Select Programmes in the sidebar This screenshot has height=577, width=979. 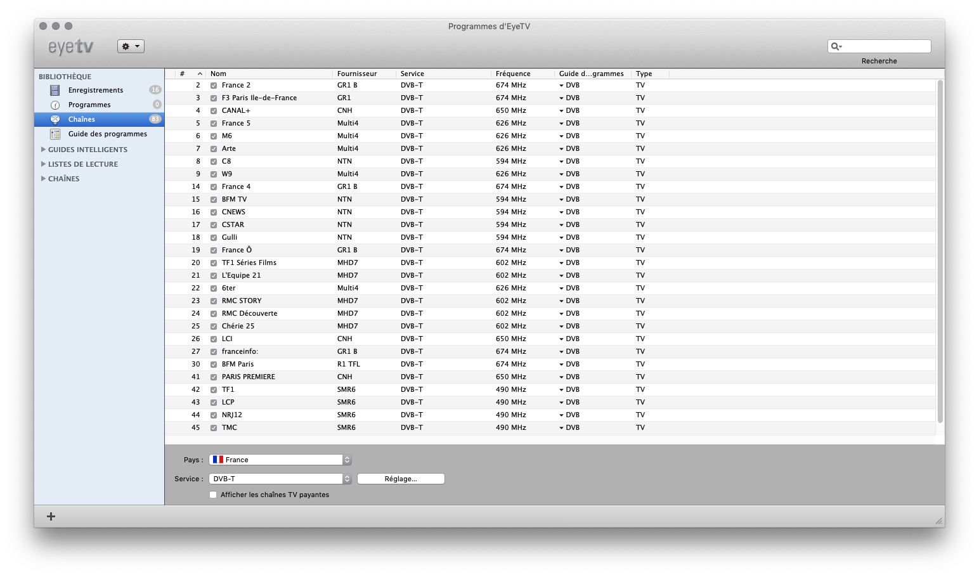99,105
